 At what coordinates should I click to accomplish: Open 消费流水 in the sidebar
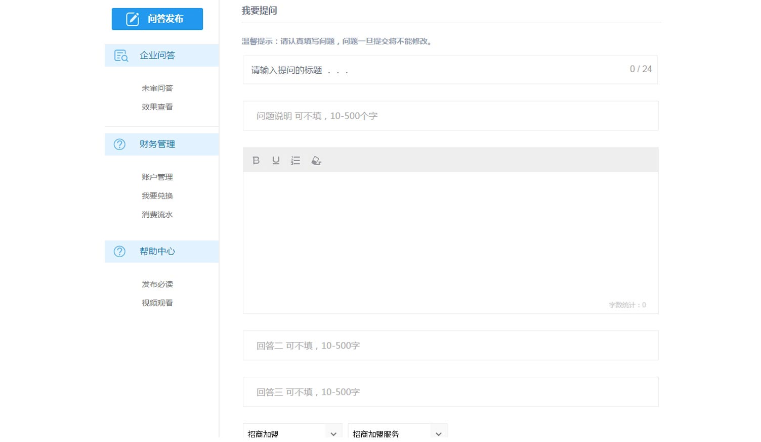click(x=157, y=215)
